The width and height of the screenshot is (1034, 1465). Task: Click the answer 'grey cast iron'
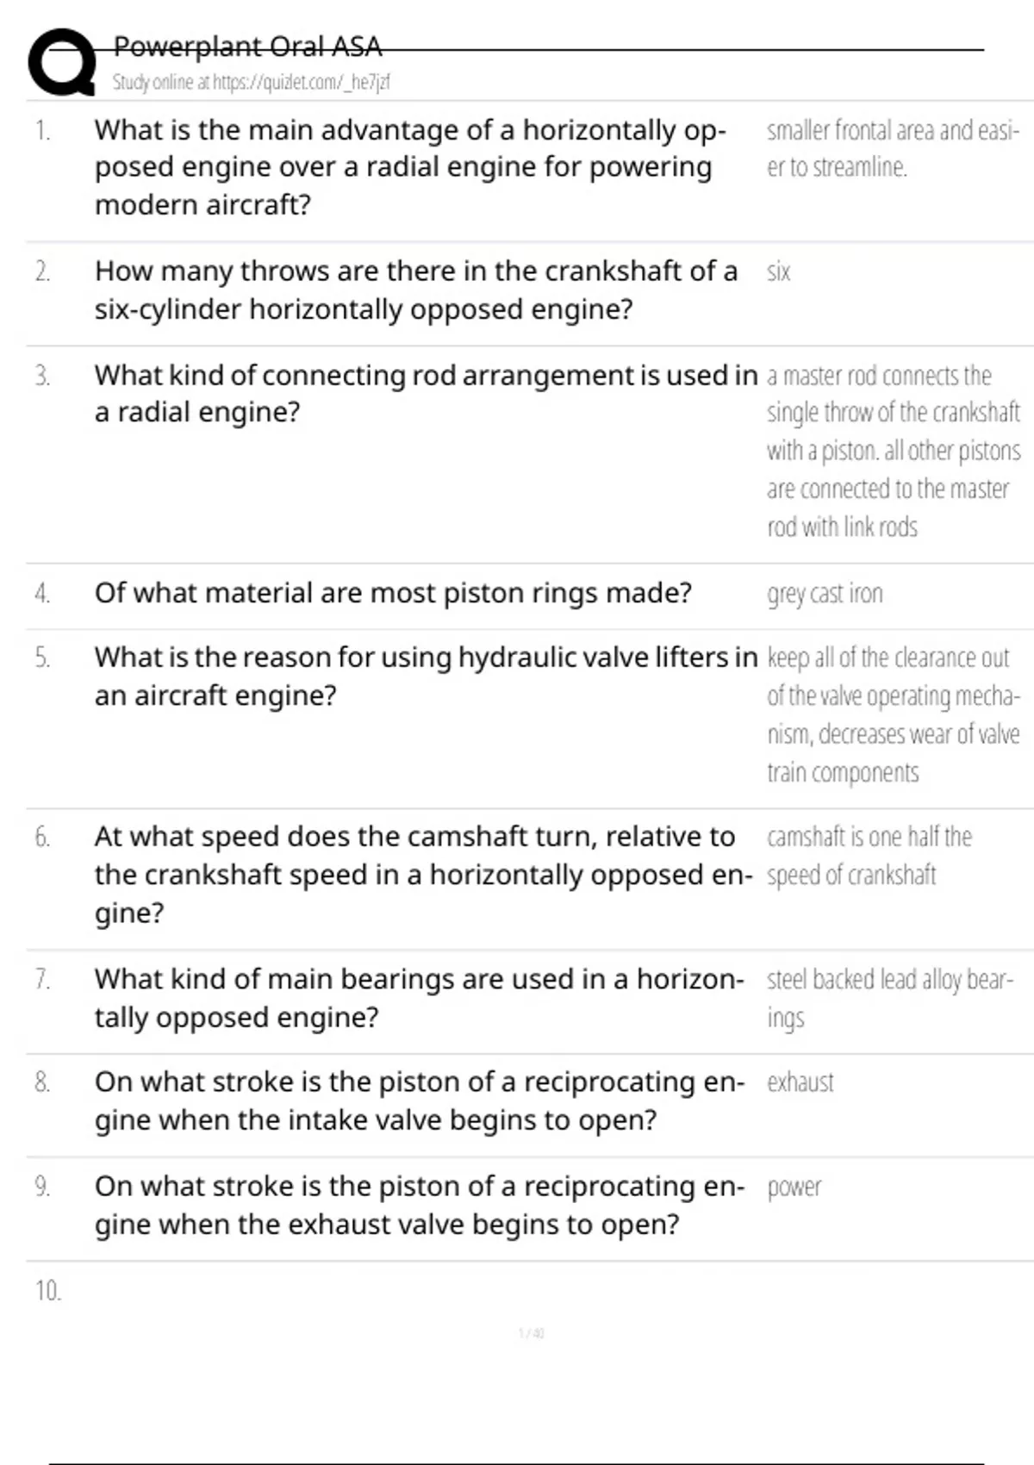(x=825, y=594)
